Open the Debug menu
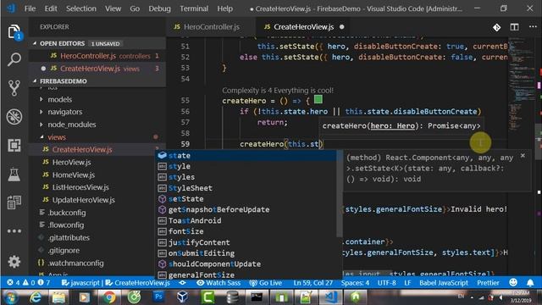The height and width of the screenshot is (305, 542). tap(159, 8)
